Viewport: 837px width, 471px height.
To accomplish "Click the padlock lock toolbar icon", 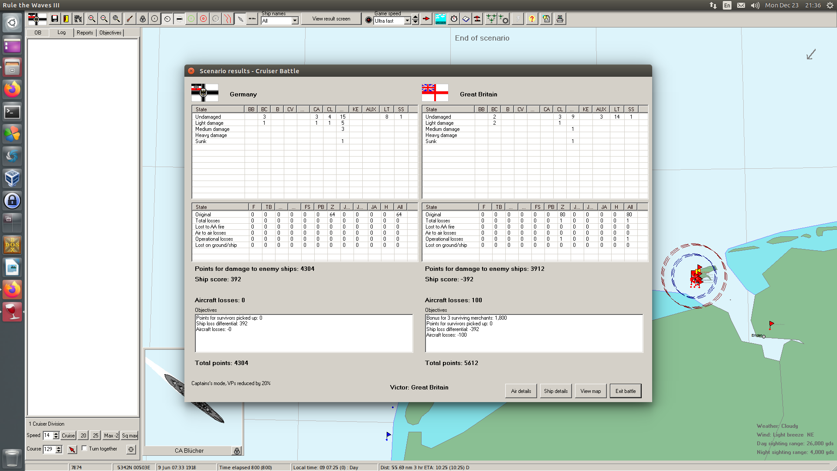I will (143, 19).
